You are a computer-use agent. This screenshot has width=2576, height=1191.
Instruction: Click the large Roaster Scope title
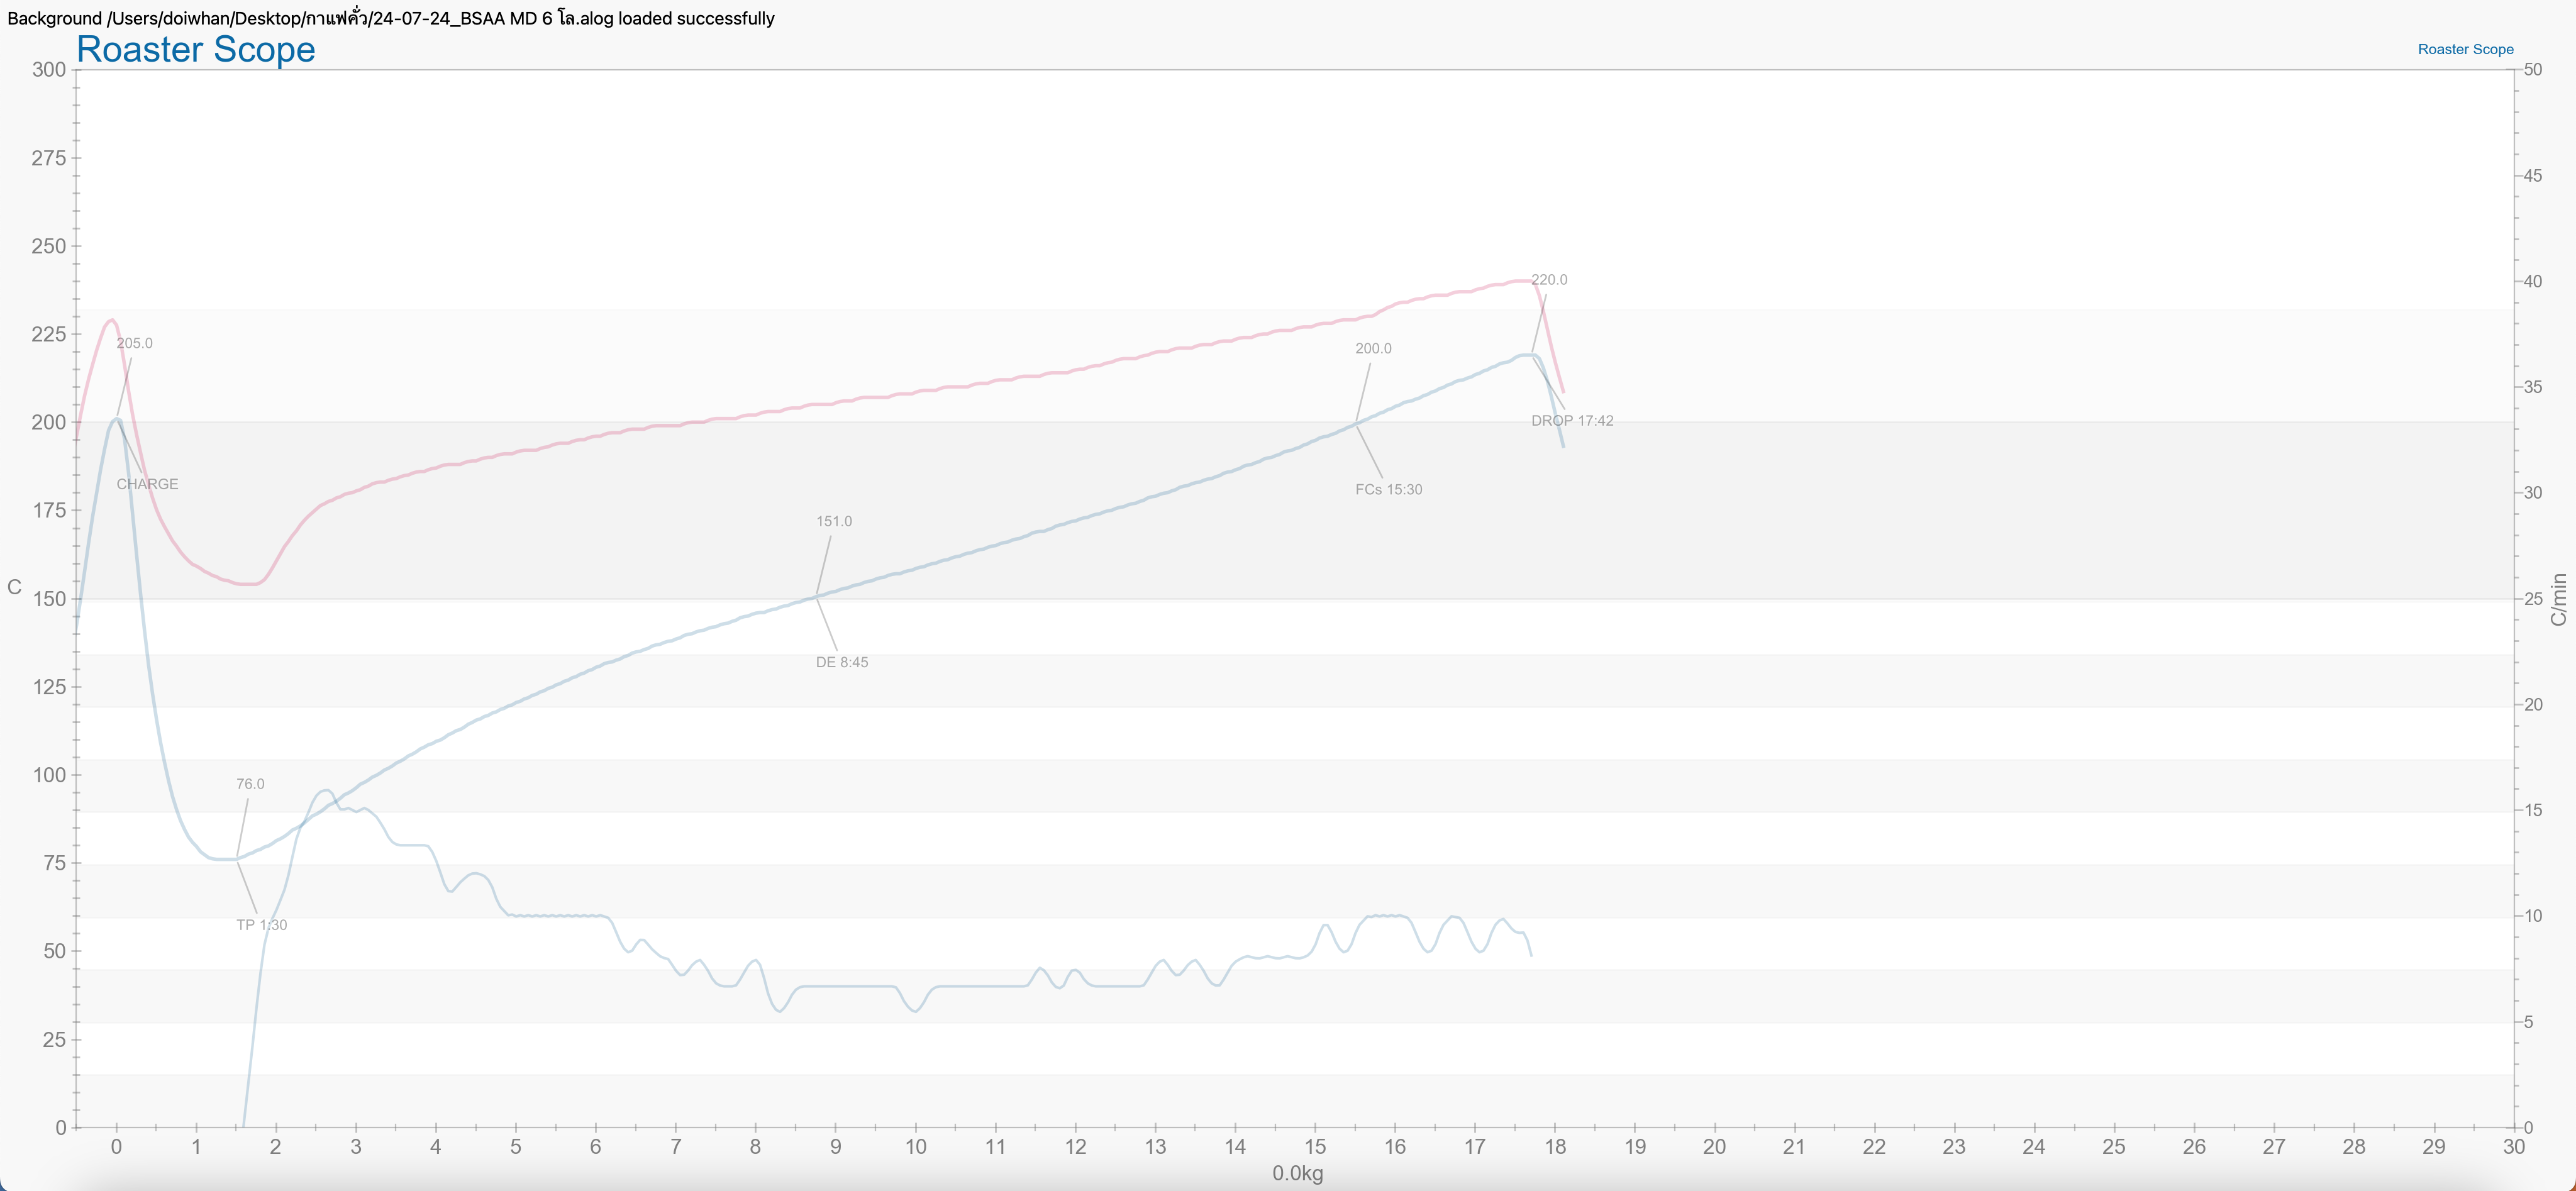coord(196,49)
